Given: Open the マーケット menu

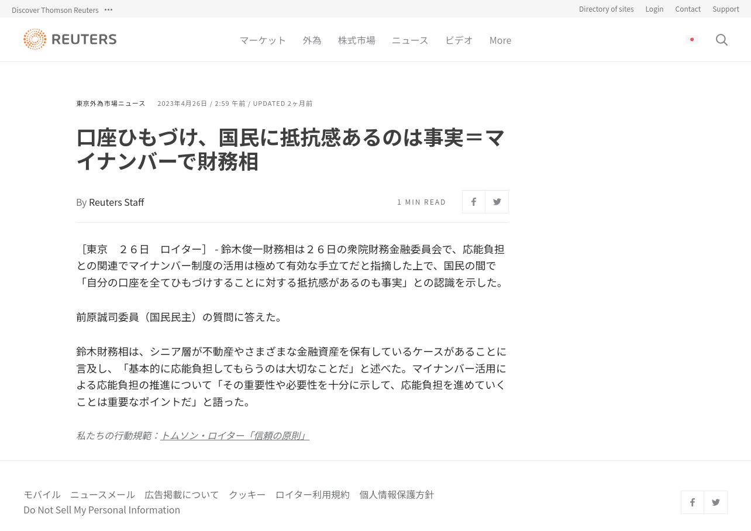Looking at the screenshot, I should pos(263,40).
